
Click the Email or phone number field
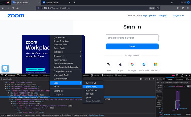(x=132, y=38)
